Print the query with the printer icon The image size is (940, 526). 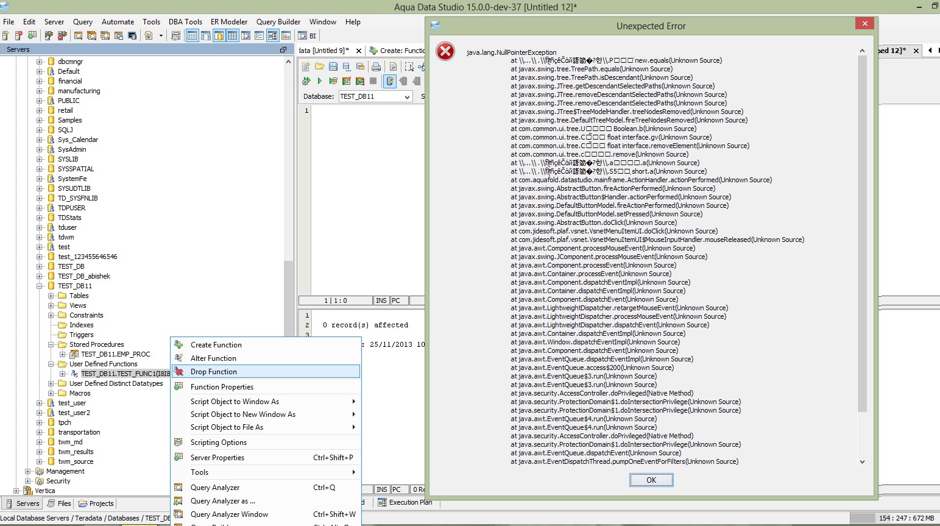[376, 66]
